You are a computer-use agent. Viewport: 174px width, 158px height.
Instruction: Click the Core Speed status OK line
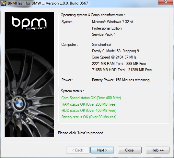tap(91, 98)
